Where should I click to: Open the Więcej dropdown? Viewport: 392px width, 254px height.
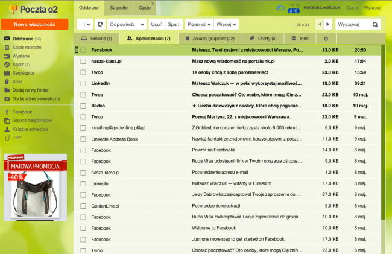point(226,24)
